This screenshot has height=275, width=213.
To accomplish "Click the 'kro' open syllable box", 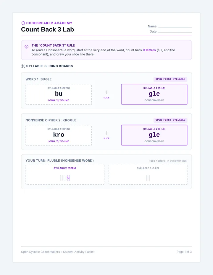I will (x=59, y=135).
